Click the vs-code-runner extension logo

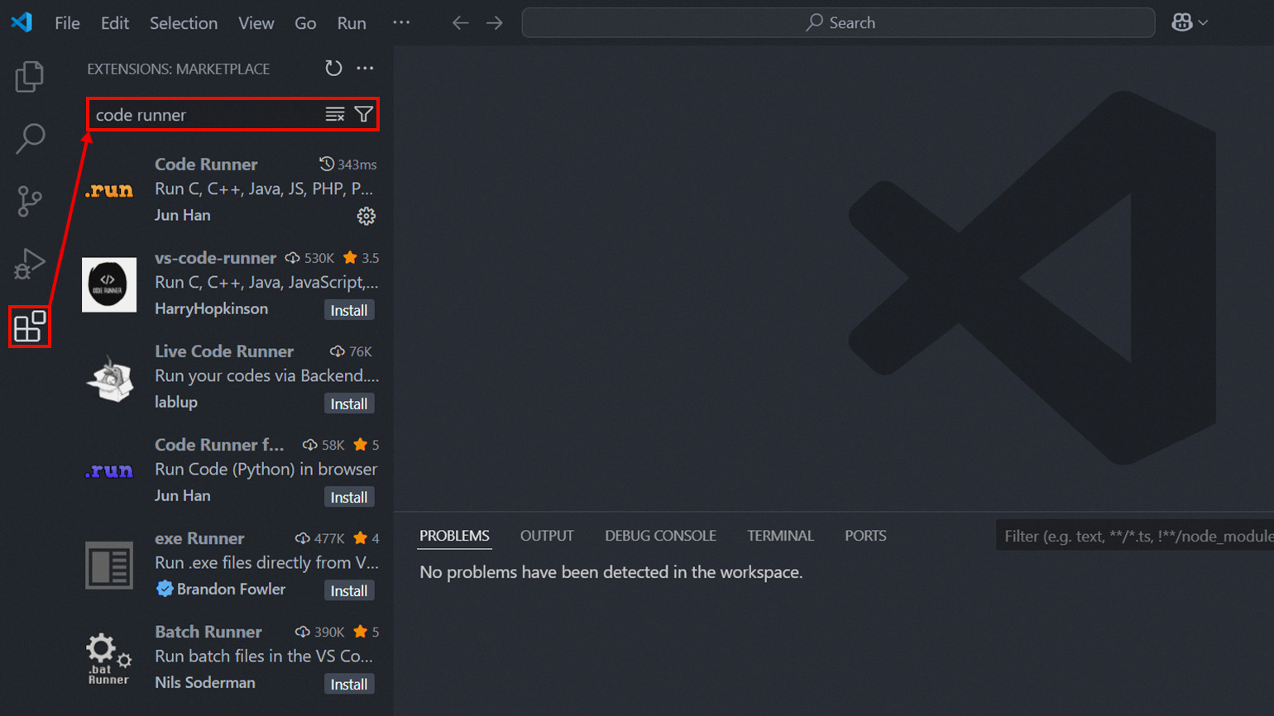109,284
